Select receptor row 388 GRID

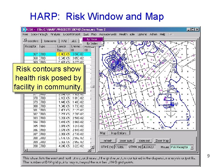tap(58, 138)
